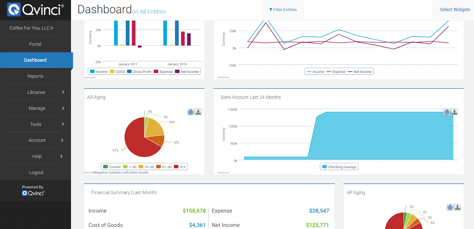Open the Help menu item

click(37, 156)
